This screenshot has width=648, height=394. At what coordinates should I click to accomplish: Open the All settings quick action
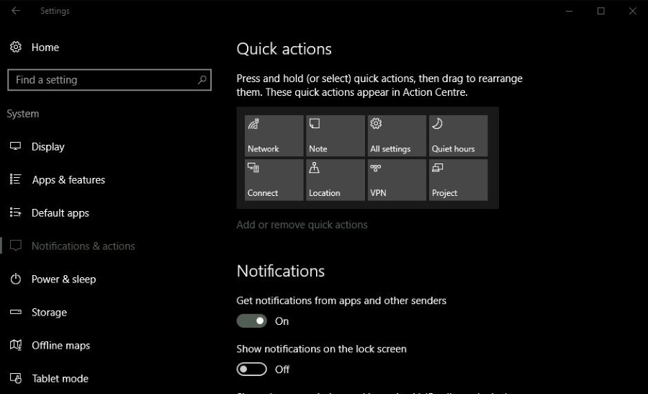click(397, 135)
